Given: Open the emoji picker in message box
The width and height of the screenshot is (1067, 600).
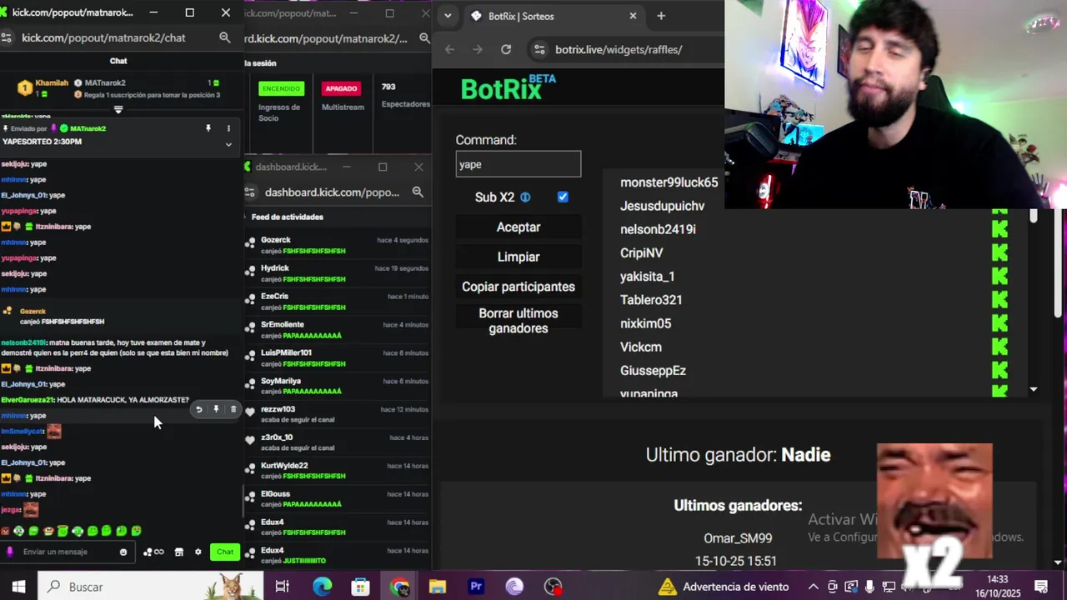Looking at the screenshot, I should click(x=123, y=552).
